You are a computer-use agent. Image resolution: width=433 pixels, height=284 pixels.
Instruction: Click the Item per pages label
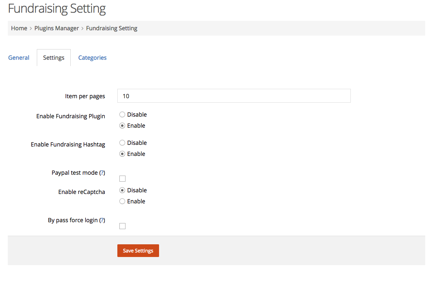[85, 96]
